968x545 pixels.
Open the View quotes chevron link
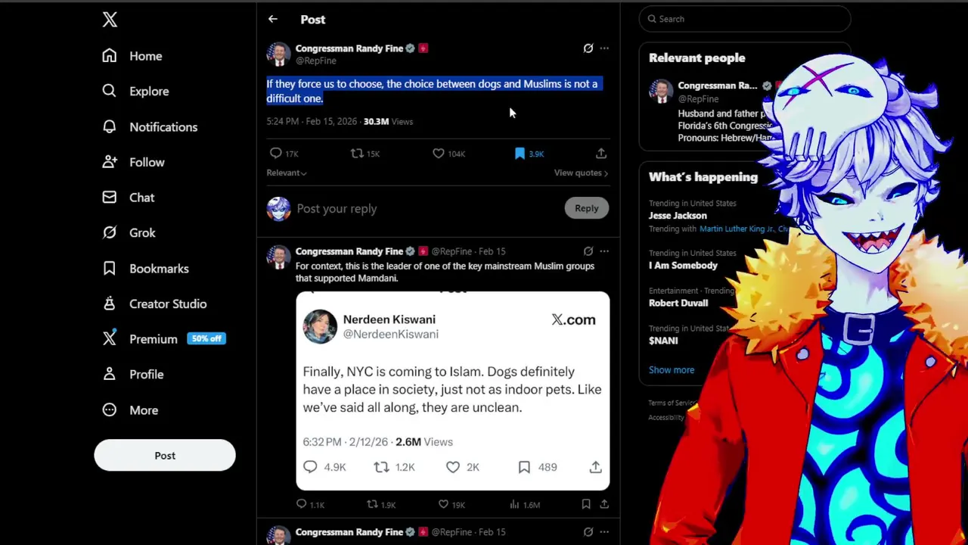pos(581,173)
